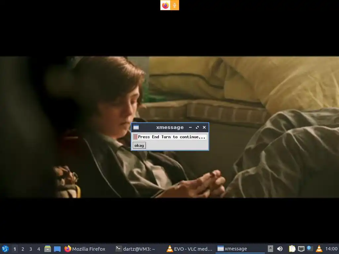
Task: Open the volume control tray icon
Action: [x=280, y=249]
